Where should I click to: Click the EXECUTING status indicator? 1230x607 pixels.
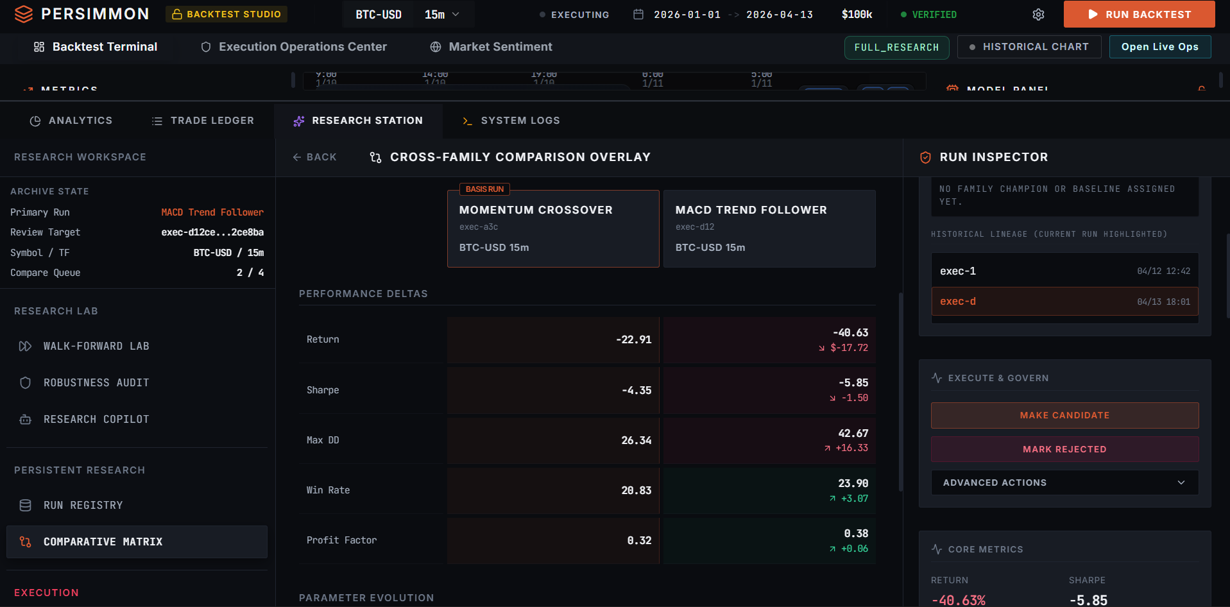coord(574,15)
